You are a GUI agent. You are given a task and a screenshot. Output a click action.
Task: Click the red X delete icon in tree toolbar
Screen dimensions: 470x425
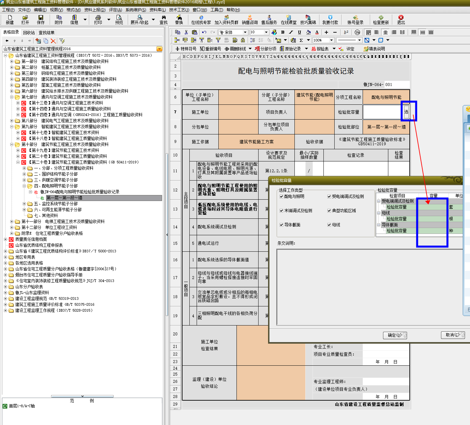pos(53,41)
